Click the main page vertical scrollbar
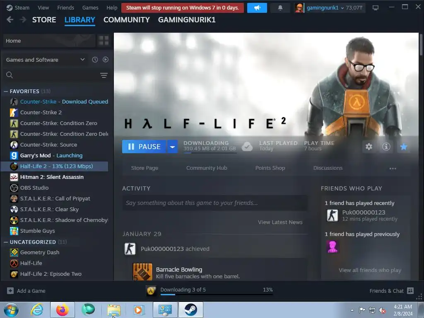 click(x=421, y=45)
